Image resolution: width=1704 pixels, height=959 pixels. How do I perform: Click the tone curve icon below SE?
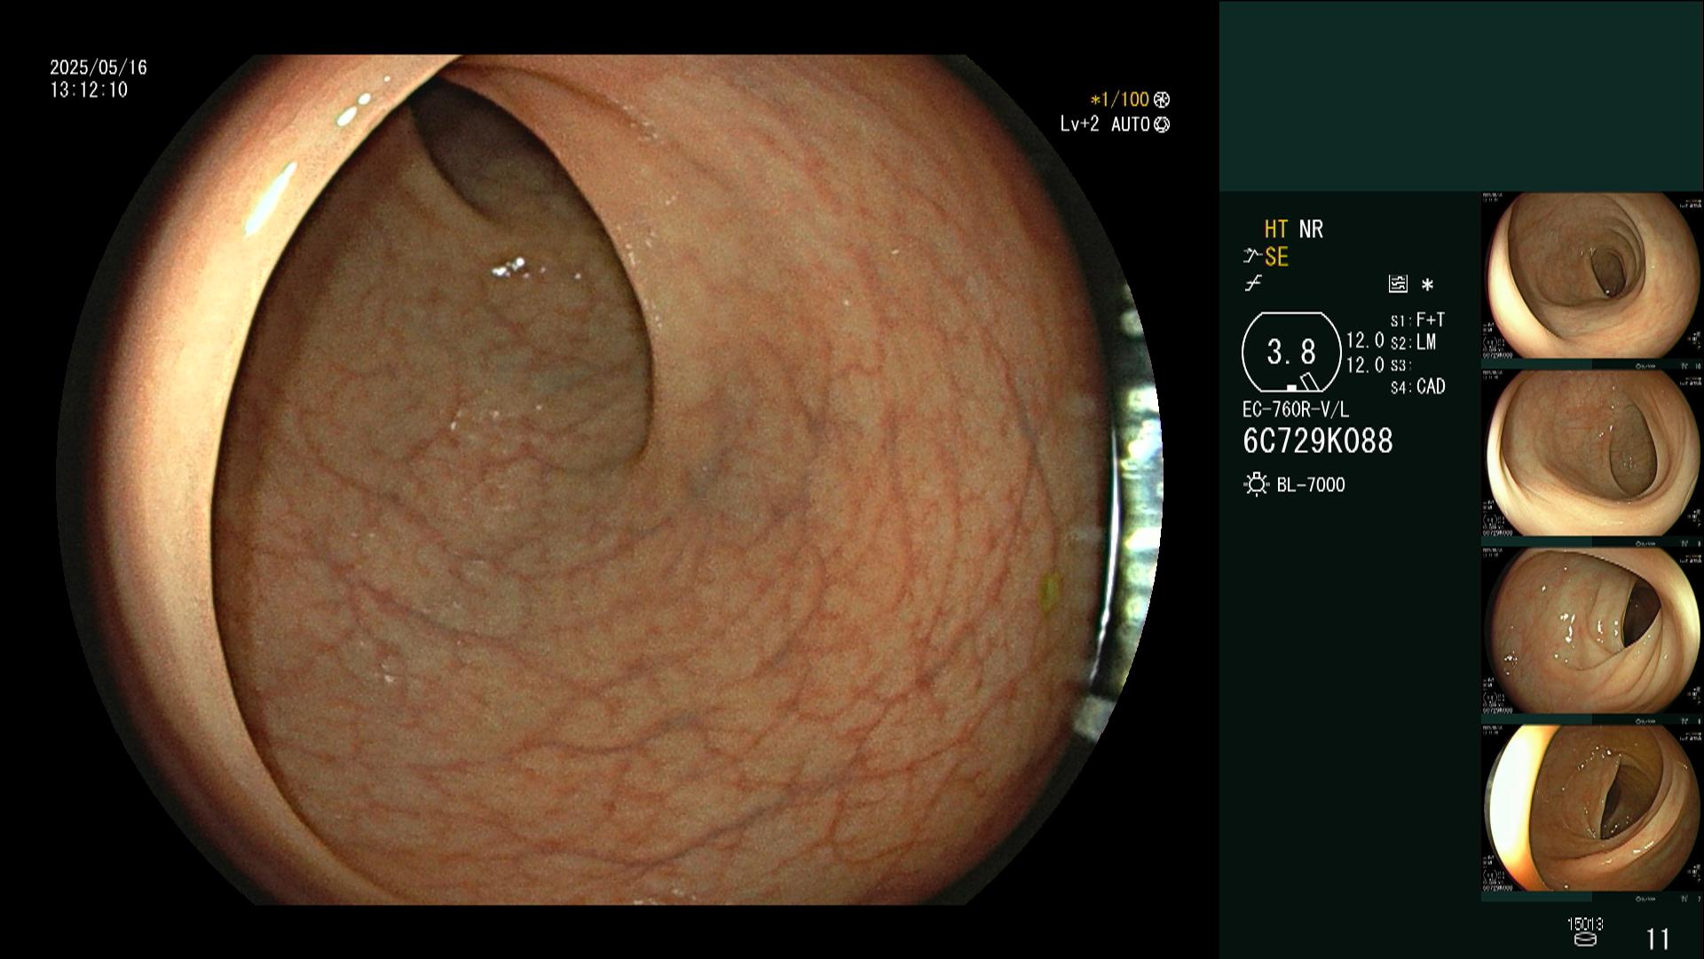[1253, 284]
